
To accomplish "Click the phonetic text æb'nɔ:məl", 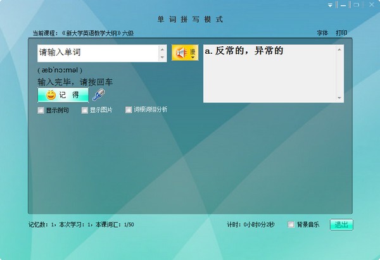I will [x=60, y=70].
